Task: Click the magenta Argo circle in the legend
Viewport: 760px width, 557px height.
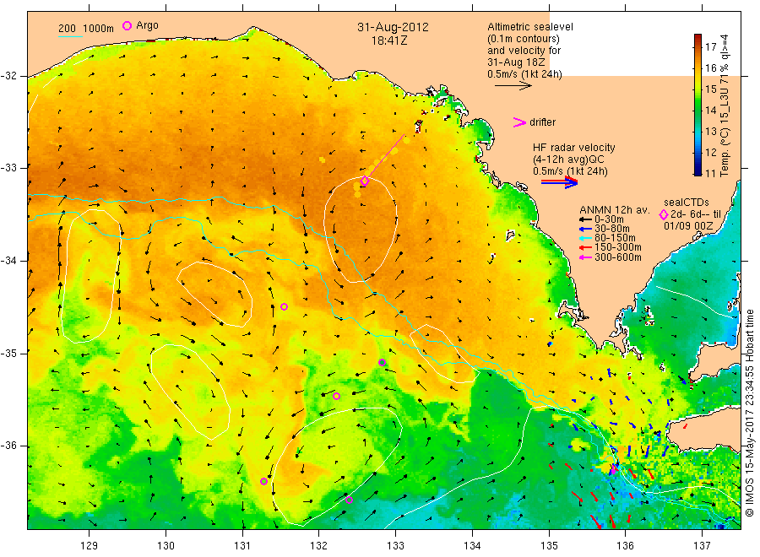Action: (127, 25)
